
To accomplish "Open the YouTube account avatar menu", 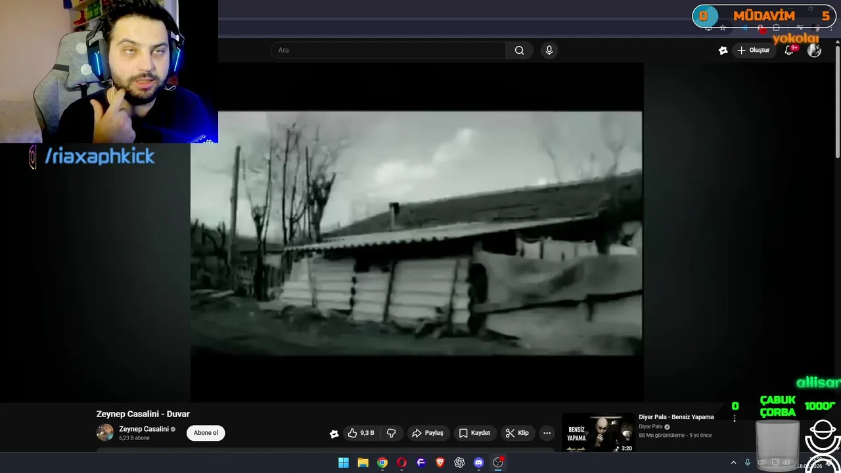I will 814,50.
